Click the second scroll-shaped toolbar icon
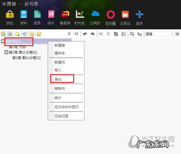 coord(39,34)
